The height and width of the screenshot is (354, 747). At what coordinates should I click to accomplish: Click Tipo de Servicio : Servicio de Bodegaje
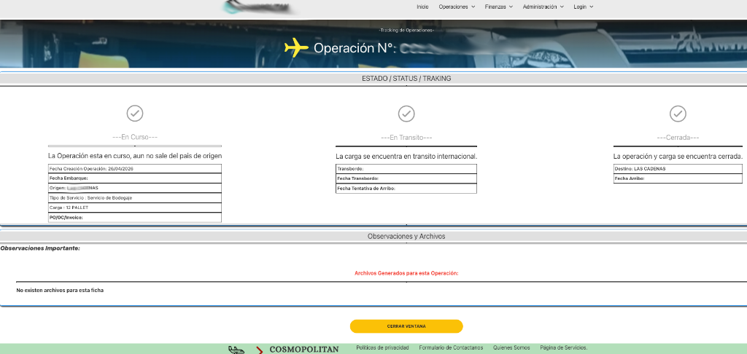(135, 198)
